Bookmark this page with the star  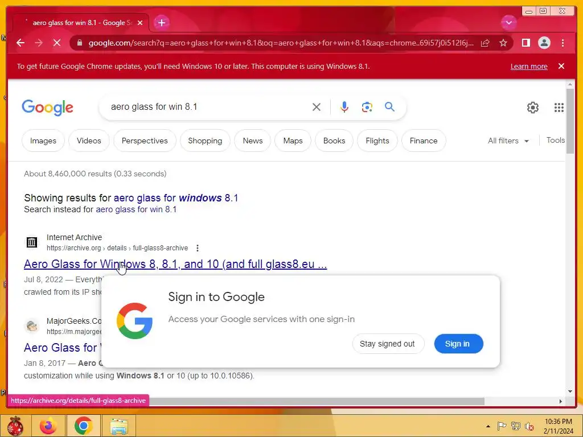[x=503, y=43]
